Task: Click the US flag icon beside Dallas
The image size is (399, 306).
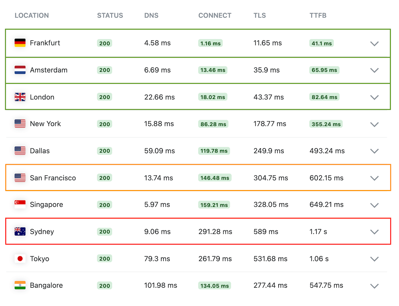Action: click(x=20, y=151)
